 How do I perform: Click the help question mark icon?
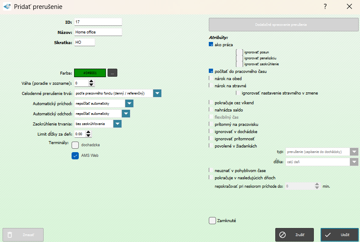[325, 6]
